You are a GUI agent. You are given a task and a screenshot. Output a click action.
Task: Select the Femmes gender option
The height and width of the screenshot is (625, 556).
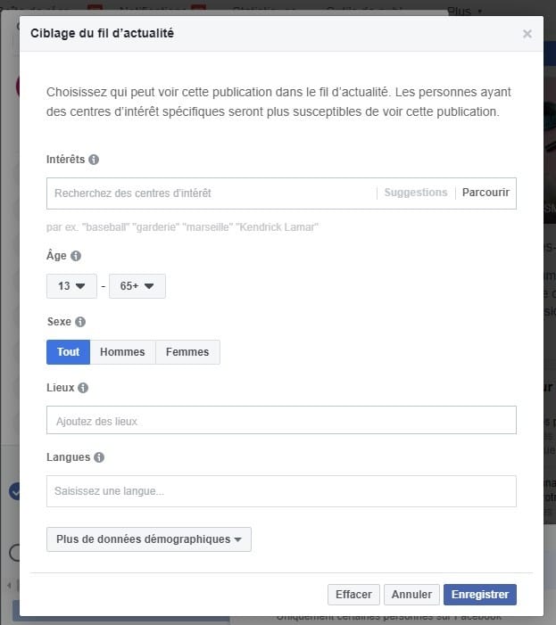pos(187,352)
